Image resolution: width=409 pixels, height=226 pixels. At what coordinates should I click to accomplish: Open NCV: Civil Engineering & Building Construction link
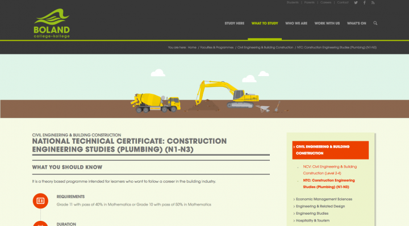329,170
